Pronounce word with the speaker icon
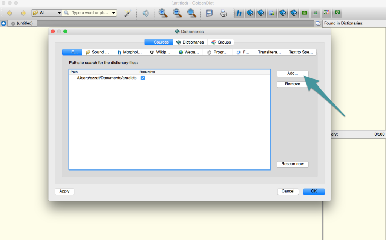Screen dimensions: 386x240 click(146, 13)
